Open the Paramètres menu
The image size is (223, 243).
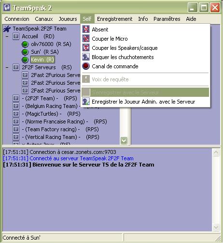167,19
